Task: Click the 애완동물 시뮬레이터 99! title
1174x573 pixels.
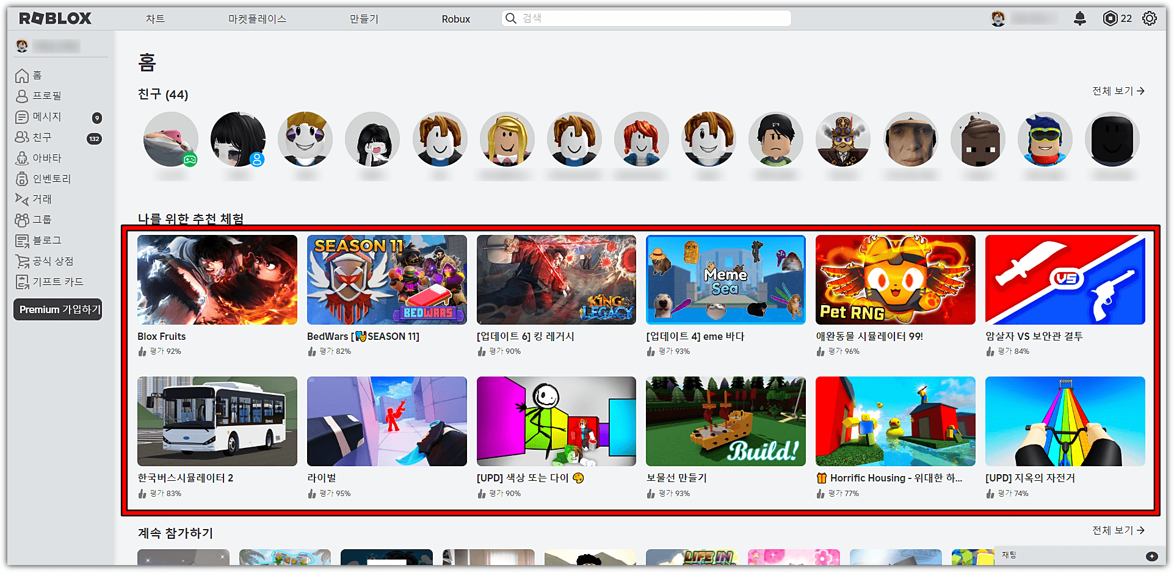Action: 869,336
